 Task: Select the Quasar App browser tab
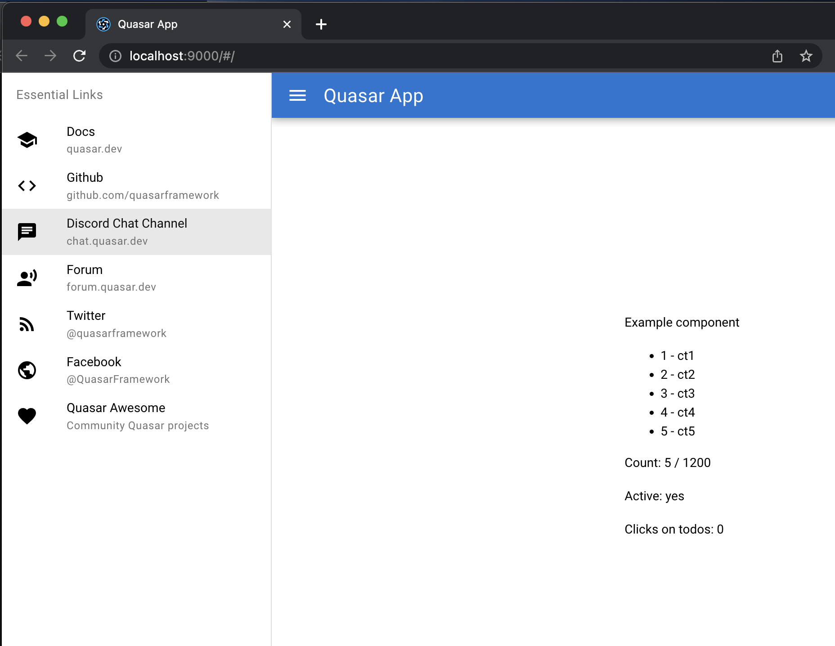click(x=193, y=24)
